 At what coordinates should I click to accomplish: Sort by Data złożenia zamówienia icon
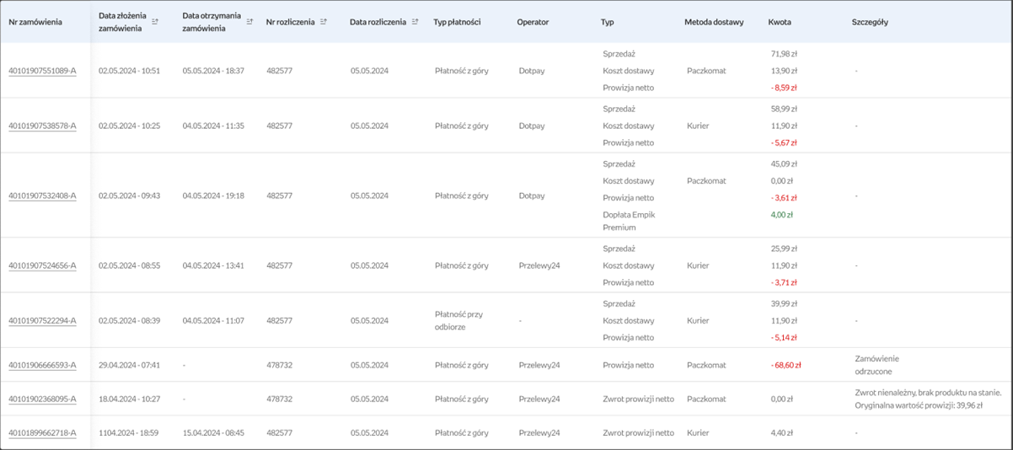(155, 22)
